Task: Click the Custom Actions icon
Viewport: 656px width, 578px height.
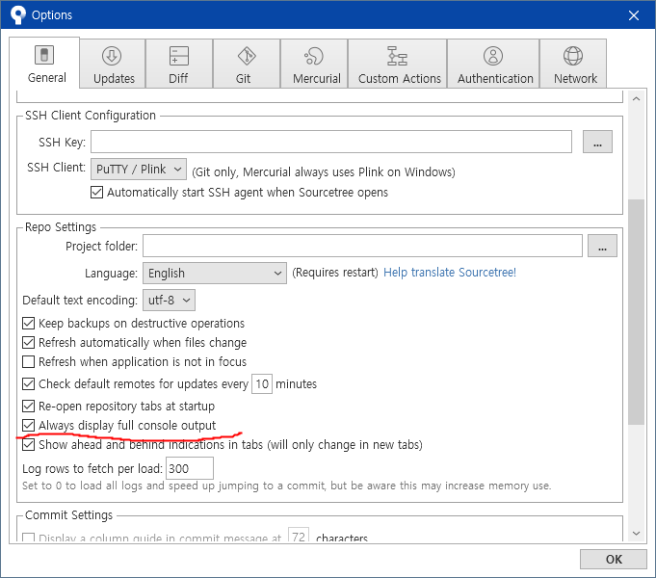Action: (397, 56)
